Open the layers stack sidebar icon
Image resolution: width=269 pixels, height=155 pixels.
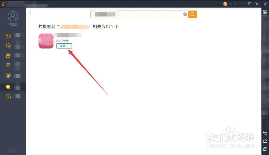tap(8, 46)
